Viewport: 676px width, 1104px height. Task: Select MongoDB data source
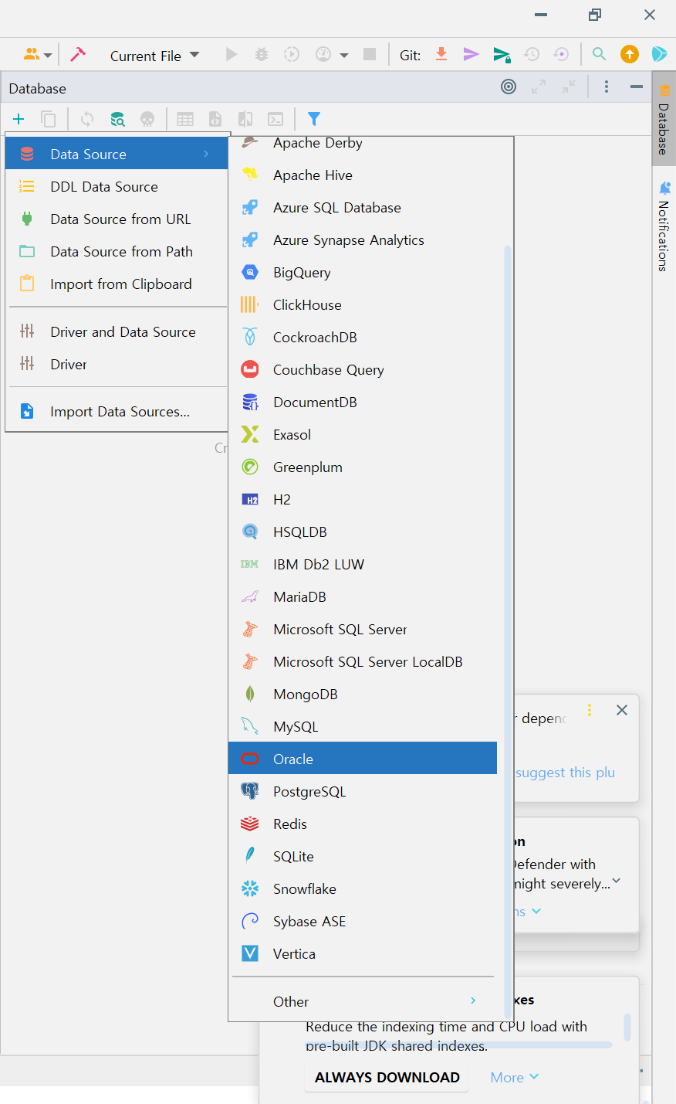(x=363, y=695)
